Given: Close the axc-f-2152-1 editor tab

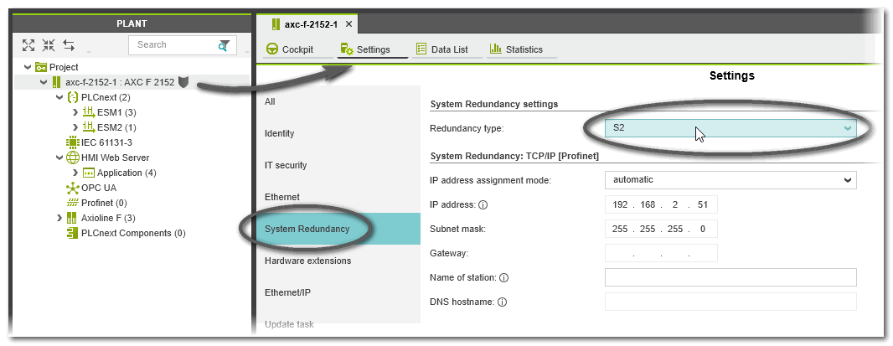Looking at the screenshot, I should pyautogui.click(x=348, y=24).
